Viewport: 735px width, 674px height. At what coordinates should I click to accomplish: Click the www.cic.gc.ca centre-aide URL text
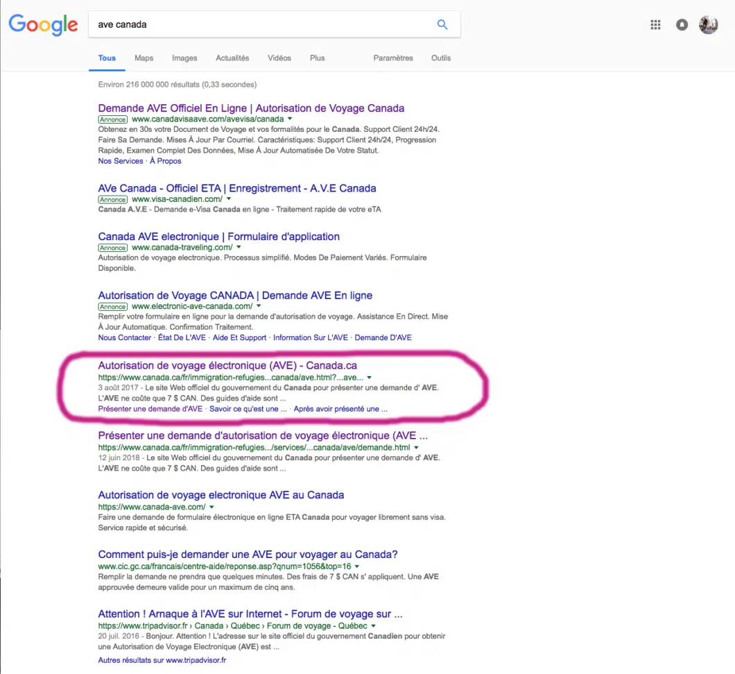pyautogui.click(x=225, y=566)
